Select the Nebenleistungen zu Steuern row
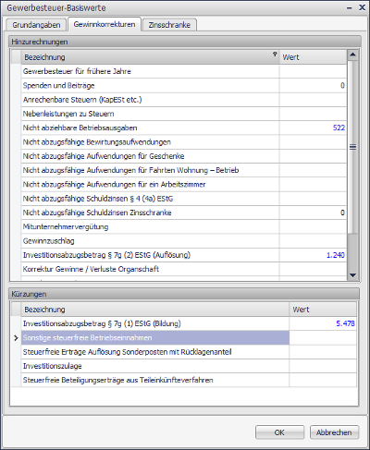Screen dimensions: 370x450 (x=184, y=114)
